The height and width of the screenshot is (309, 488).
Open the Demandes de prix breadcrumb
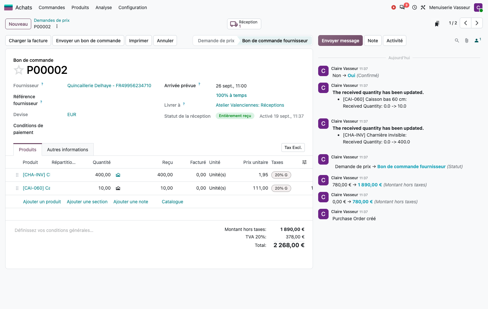pos(52,20)
